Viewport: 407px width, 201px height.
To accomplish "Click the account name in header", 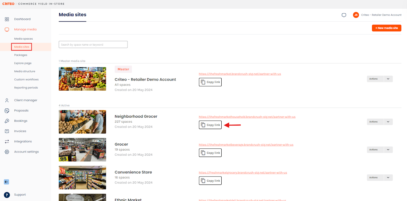I will (381, 15).
